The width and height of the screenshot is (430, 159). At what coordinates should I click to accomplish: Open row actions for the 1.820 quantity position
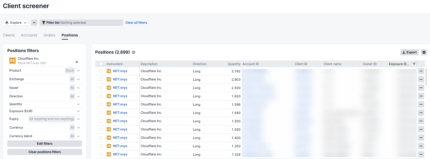pyautogui.click(x=421, y=96)
